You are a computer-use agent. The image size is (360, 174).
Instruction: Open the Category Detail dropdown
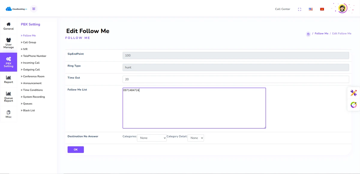196,138
